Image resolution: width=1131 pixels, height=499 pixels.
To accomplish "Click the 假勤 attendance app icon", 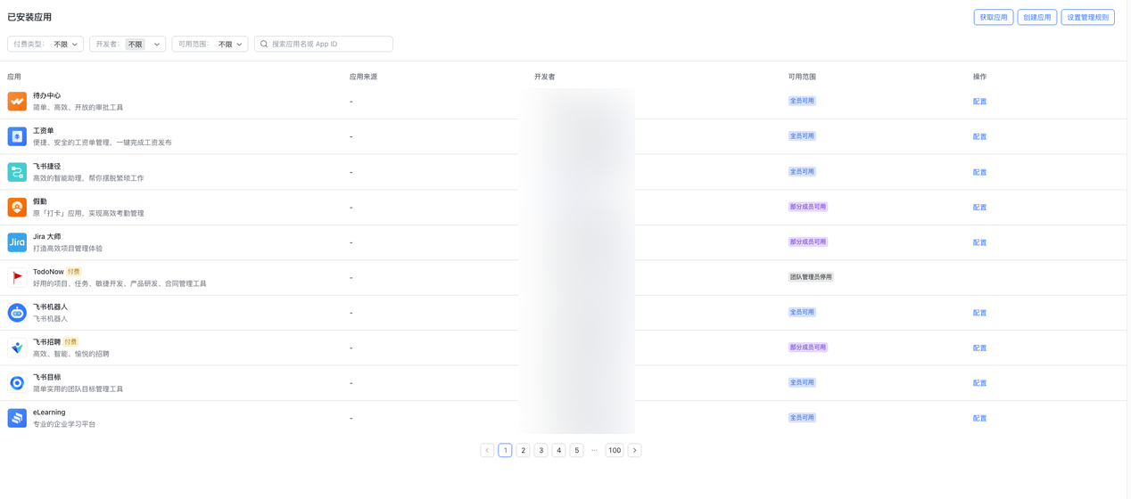I will pos(17,207).
